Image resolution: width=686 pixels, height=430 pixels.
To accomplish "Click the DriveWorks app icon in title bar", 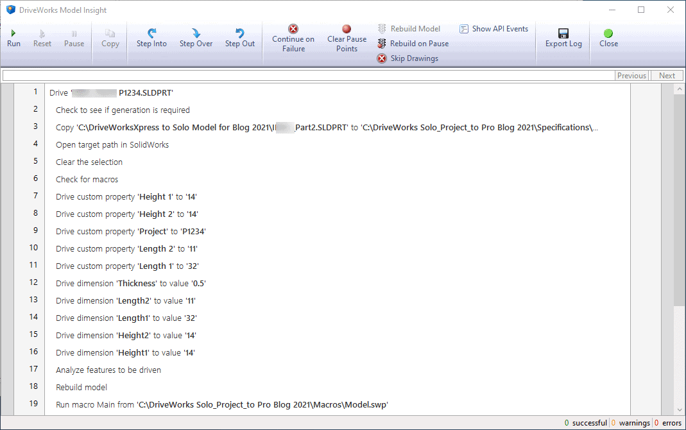I will pyautogui.click(x=11, y=10).
